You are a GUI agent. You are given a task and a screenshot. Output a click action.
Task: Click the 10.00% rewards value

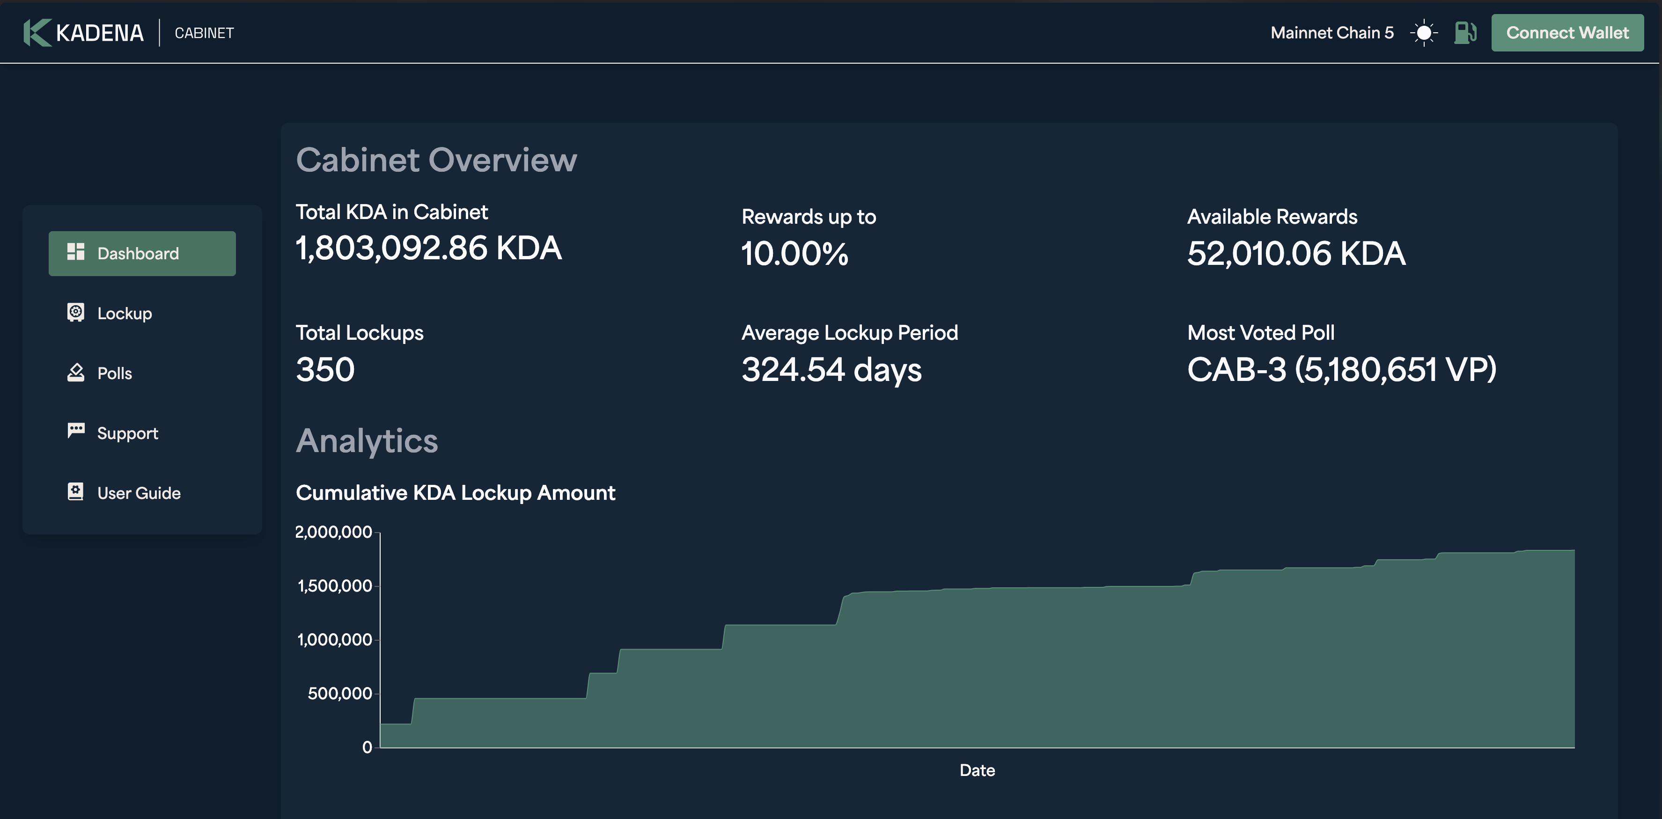tap(795, 254)
